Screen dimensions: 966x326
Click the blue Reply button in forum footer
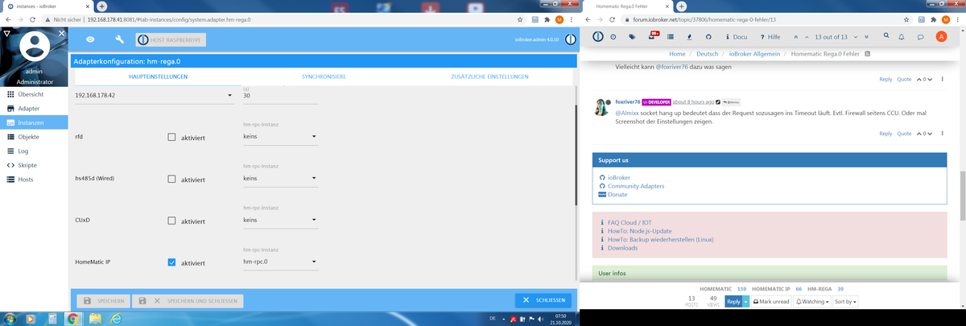point(733,301)
